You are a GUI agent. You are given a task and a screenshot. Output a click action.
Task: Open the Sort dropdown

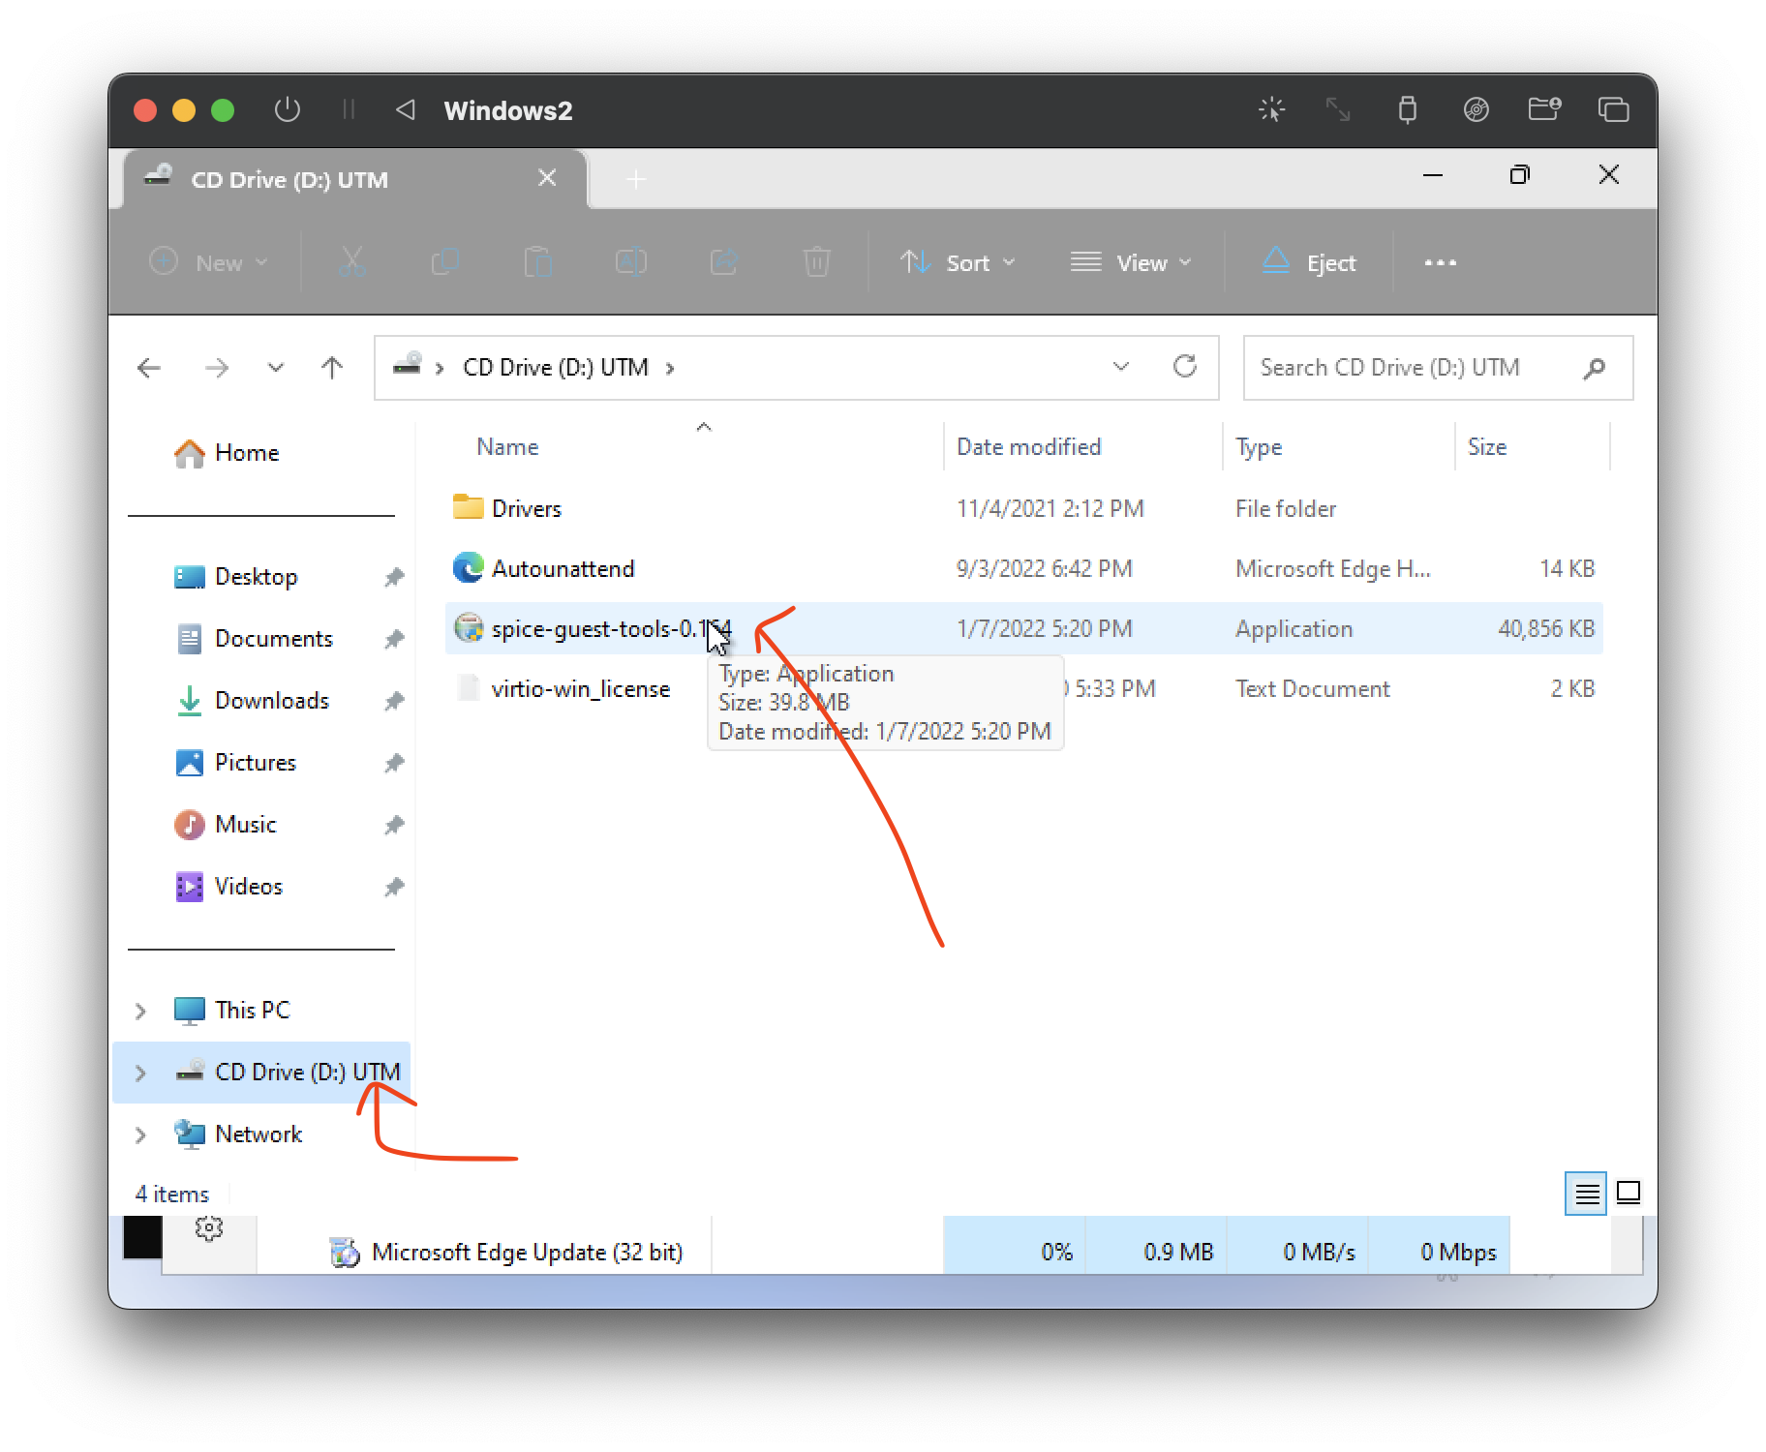[958, 262]
